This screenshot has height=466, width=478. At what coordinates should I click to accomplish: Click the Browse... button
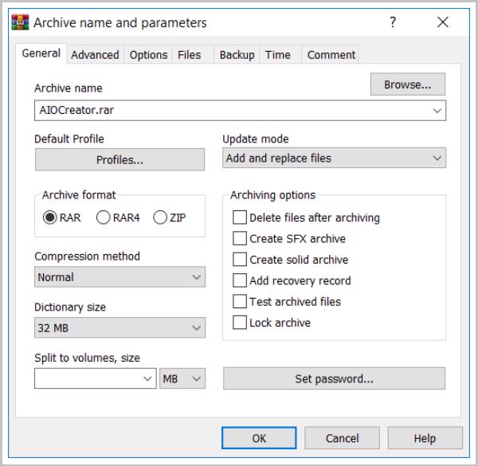tap(407, 84)
